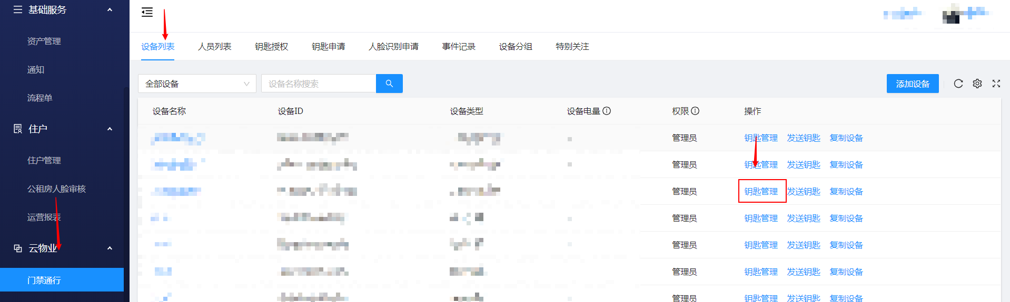Click 发送钥匙 in the first device row
Image resolution: width=1010 pixels, height=302 pixels.
point(803,138)
